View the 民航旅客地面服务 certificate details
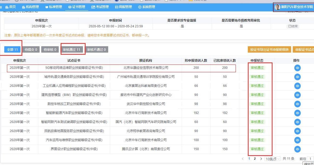 click(x=298, y=131)
